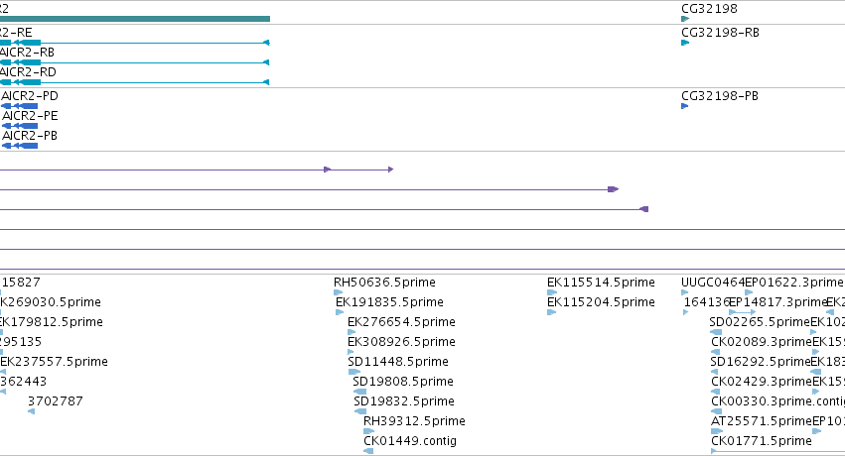Select the wide teal gene bar

click(135, 19)
